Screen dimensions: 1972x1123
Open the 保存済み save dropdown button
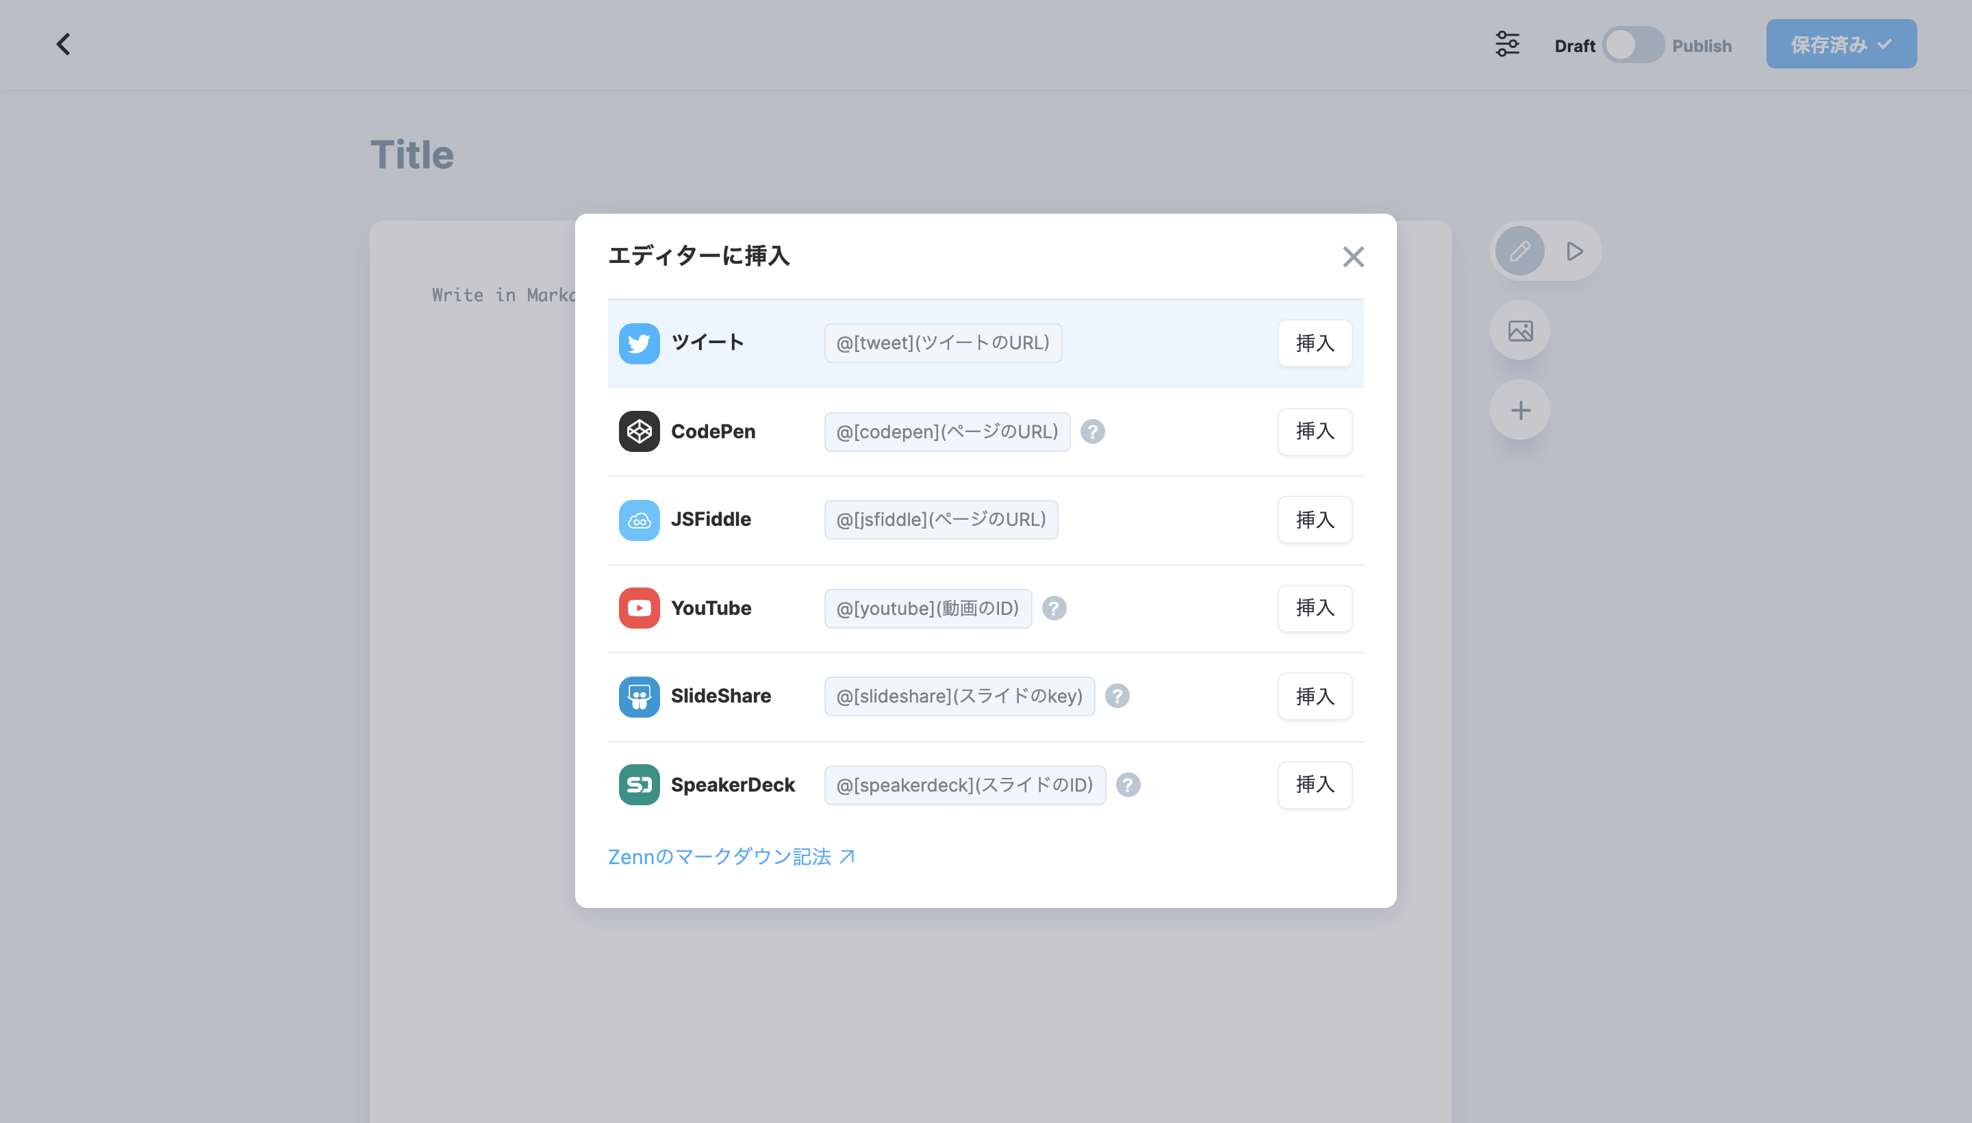(x=1841, y=44)
